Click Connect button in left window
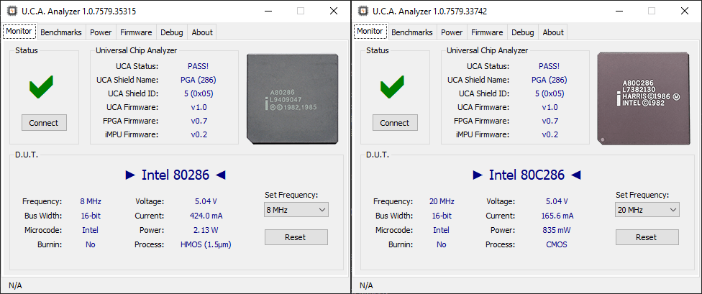Viewport: 702px width, 294px height. point(44,123)
